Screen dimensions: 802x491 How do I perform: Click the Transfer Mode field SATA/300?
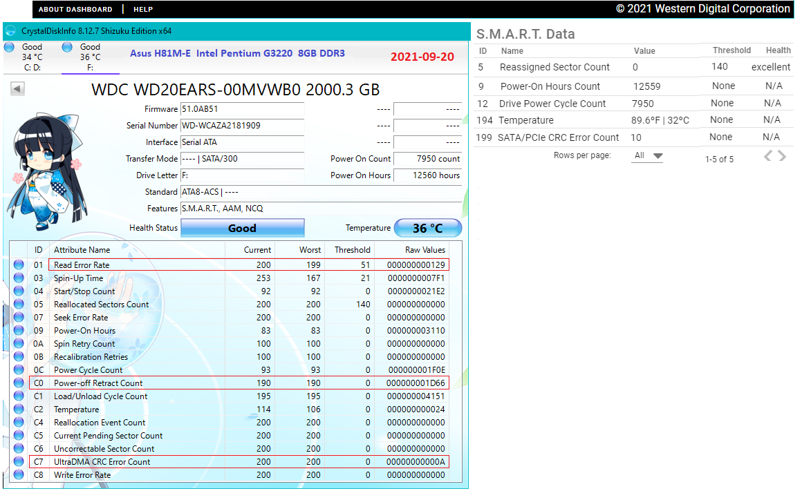coord(243,159)
